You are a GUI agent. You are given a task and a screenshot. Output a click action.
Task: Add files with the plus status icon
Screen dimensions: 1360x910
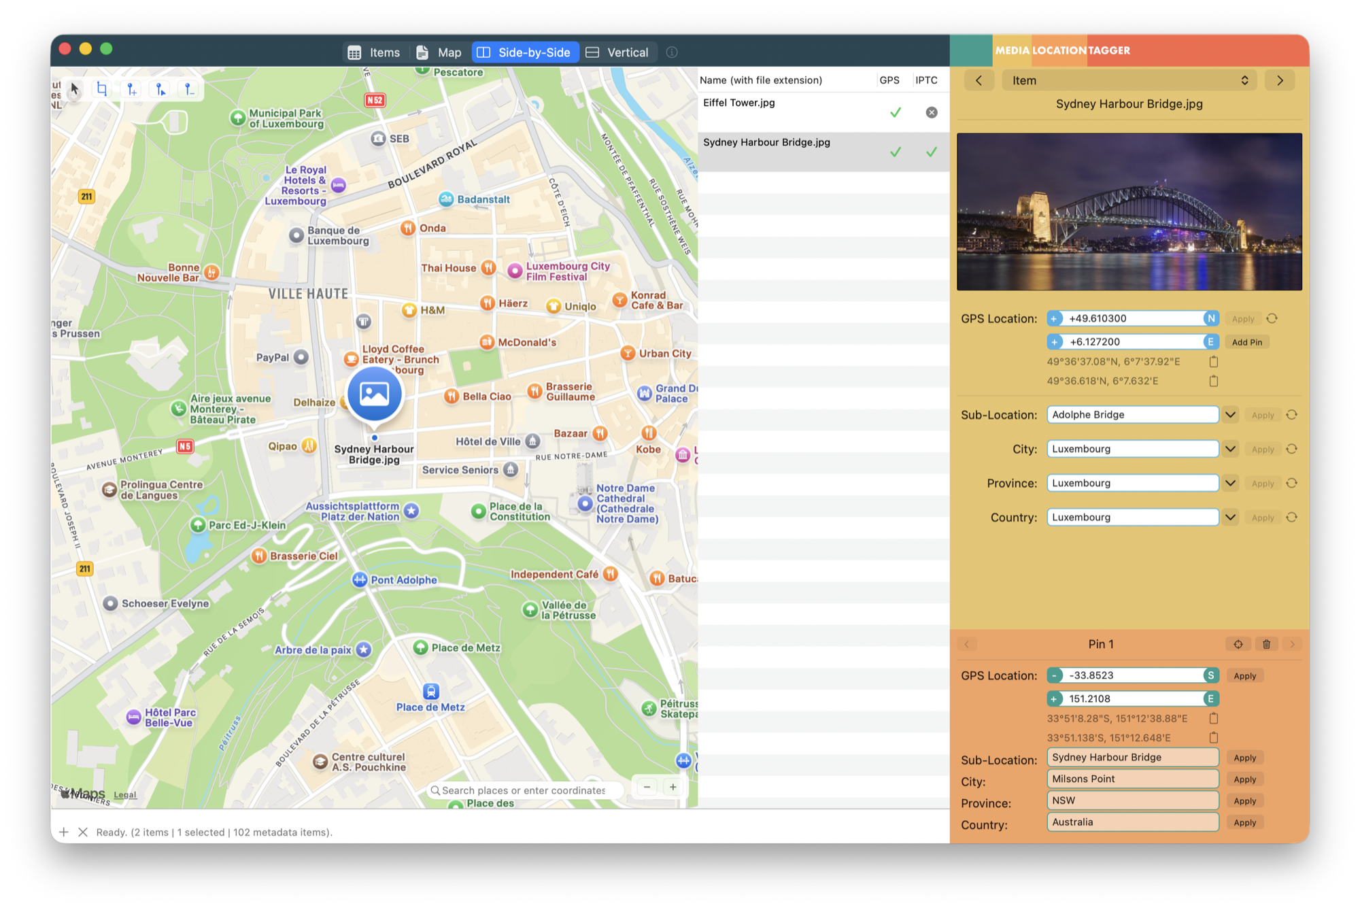pos(64,832)
